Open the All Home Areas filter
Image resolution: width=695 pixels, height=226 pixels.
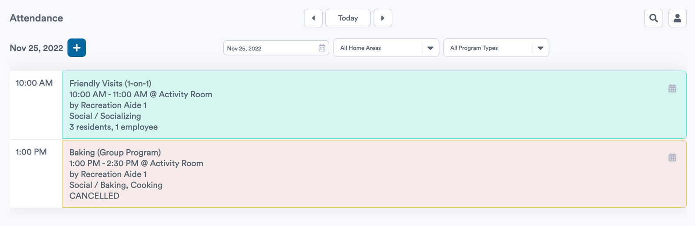pos(386,48)
